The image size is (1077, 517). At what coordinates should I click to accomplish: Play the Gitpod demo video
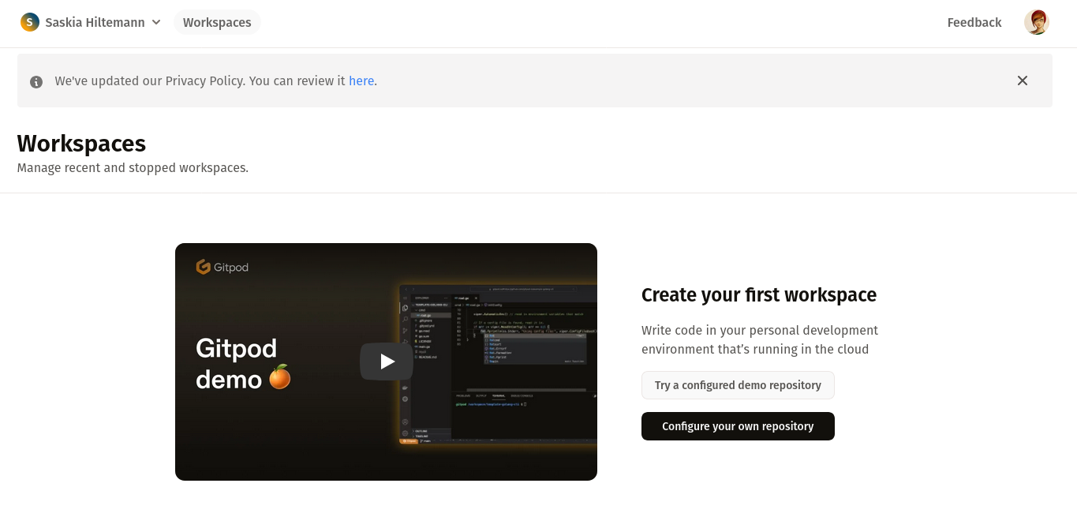click(x=387, y=362)
